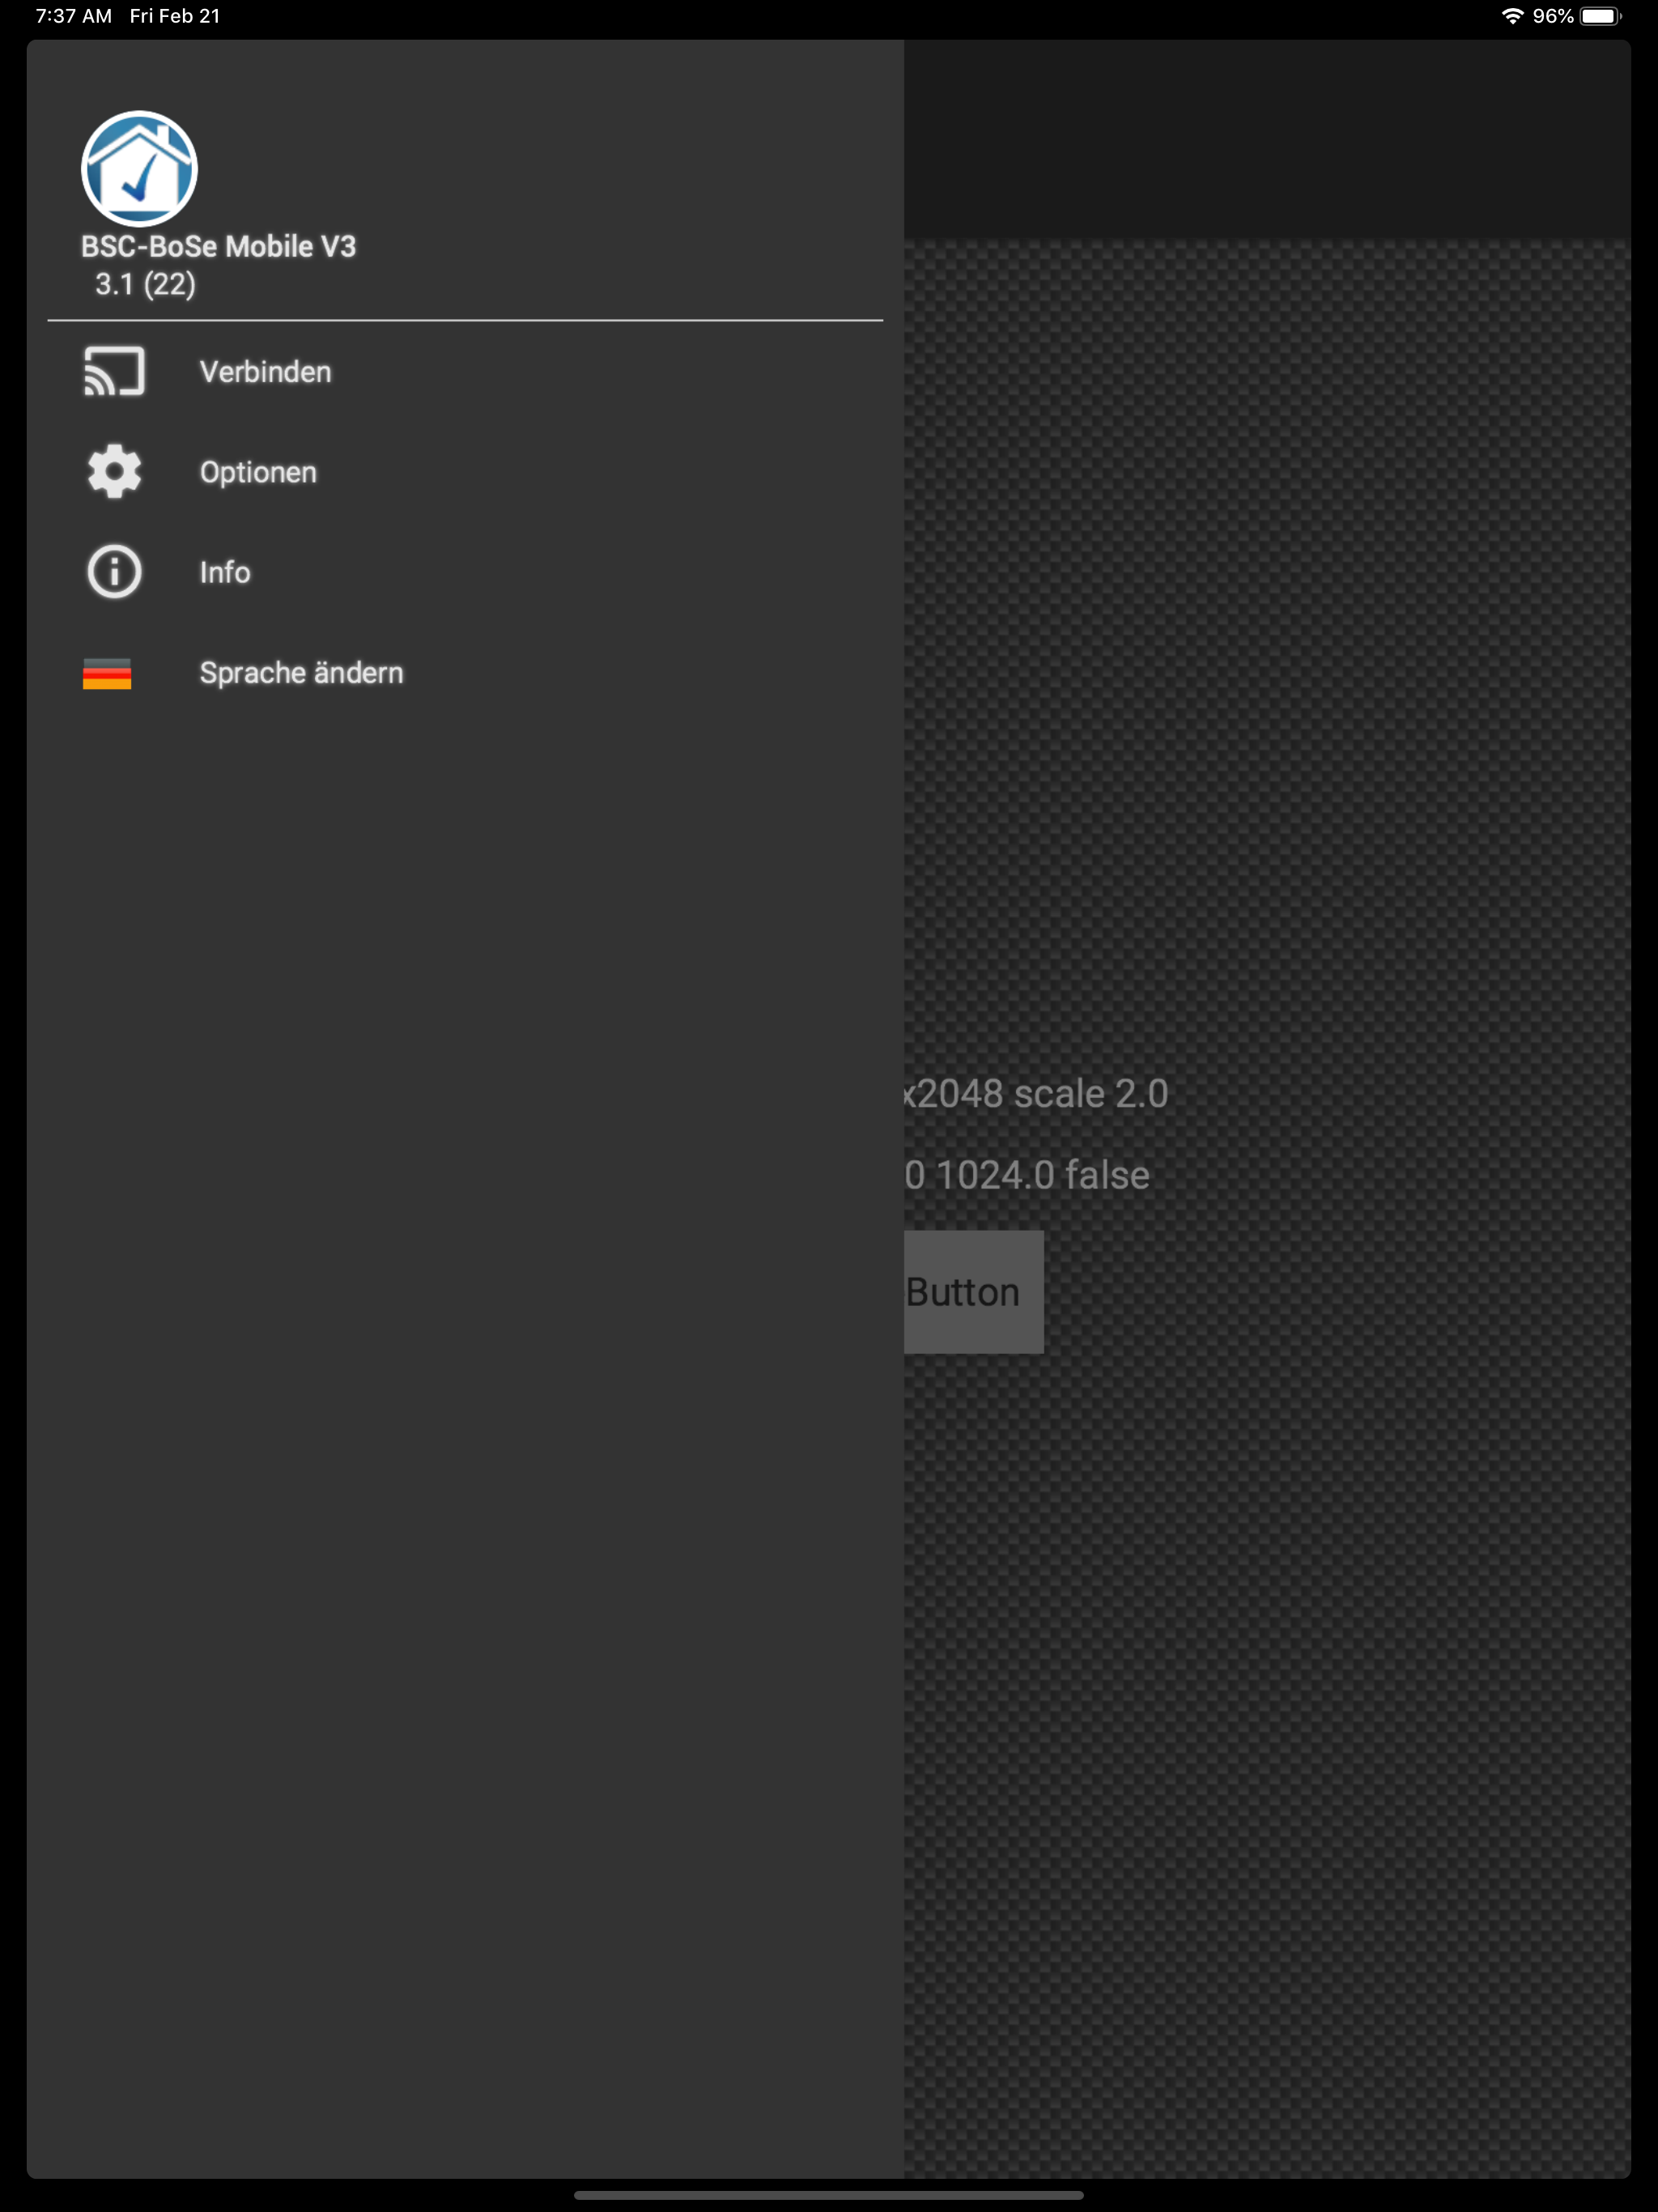Screen dimensions: 1658x2212
Task: Click the cast icon beside Verbinden
Action: (x=114, y=372)
